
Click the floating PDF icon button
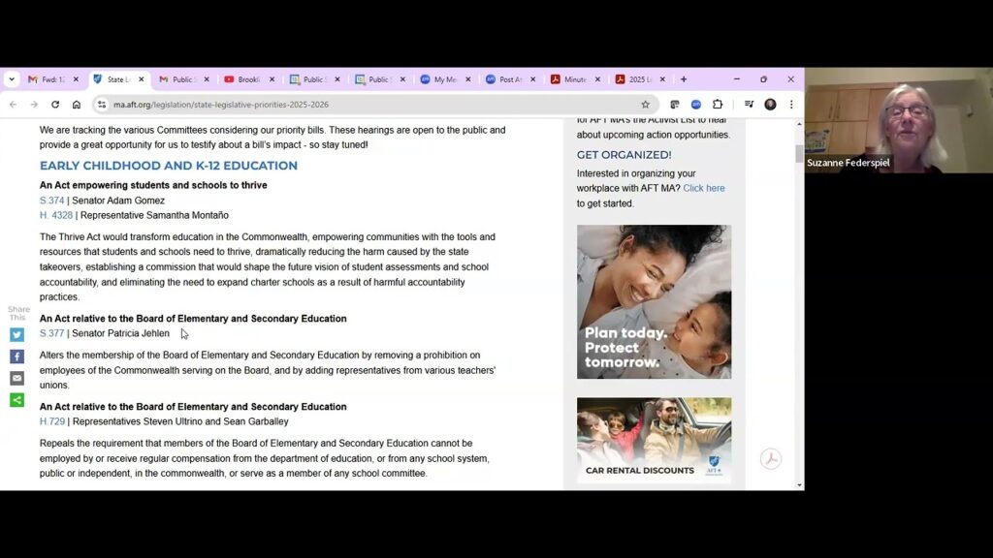(x=770, y=459)
